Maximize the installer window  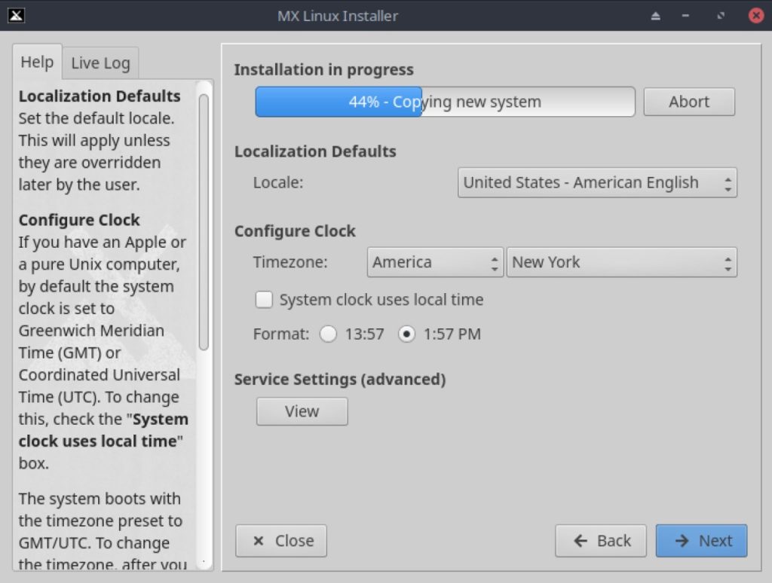click(721, 16)
